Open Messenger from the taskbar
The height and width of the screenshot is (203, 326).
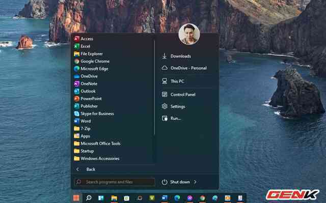[190, 198]
